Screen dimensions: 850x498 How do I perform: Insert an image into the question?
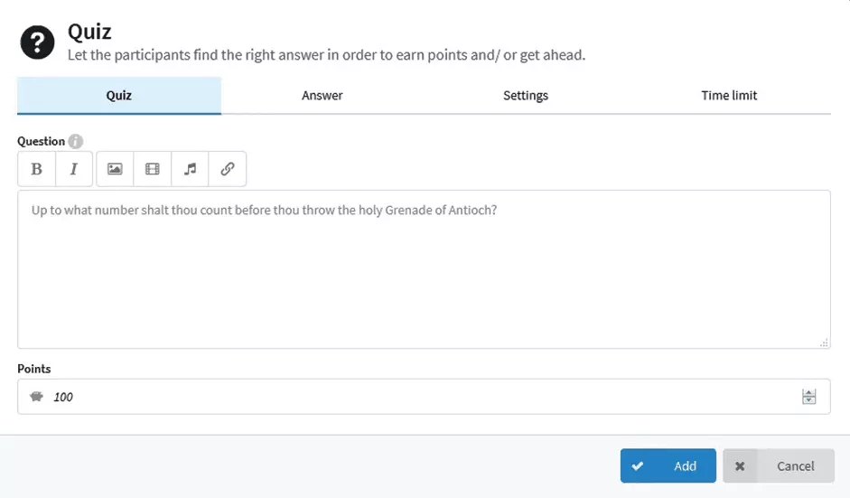[x=115, y=169]
